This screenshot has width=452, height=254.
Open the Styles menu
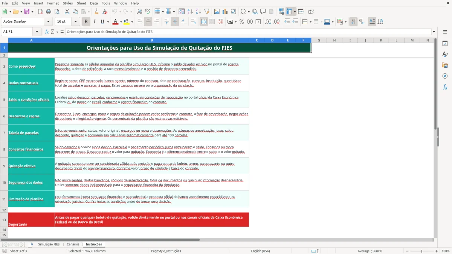coord(68,3)
